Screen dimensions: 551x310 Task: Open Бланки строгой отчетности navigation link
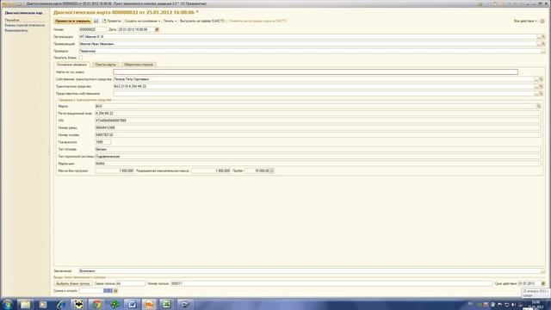pyautogui.click(x=25, y=25)
